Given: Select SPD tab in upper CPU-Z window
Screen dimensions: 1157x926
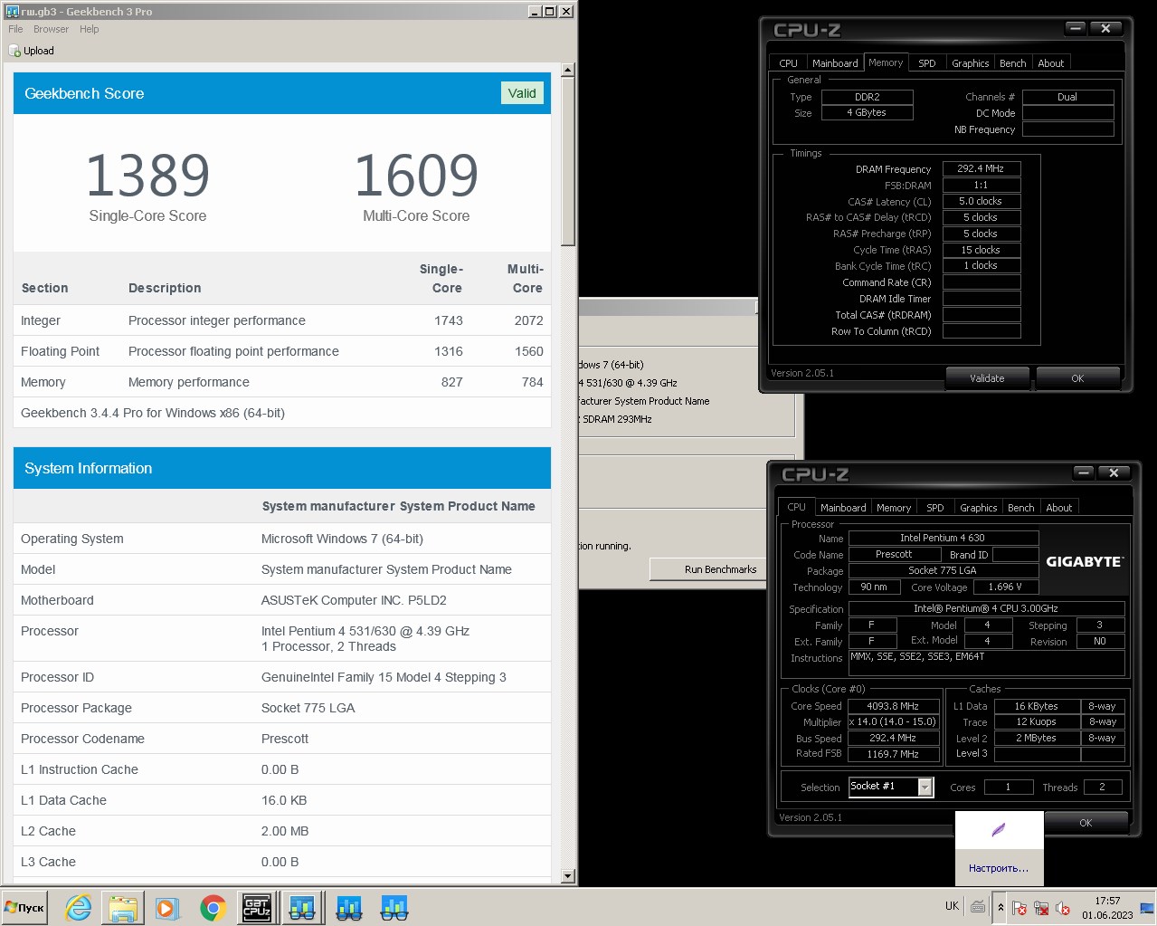Looking at the screenshot, I should pos(926,63).
